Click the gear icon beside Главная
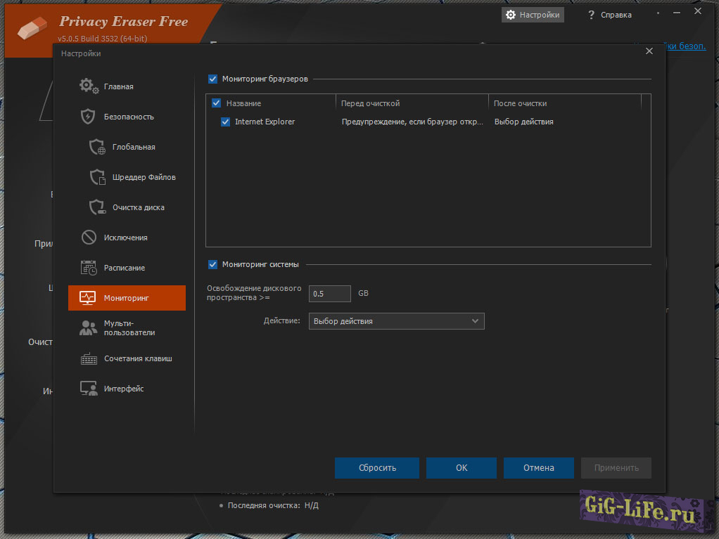This screenshot has height=539, width=719. pos(89,86)
